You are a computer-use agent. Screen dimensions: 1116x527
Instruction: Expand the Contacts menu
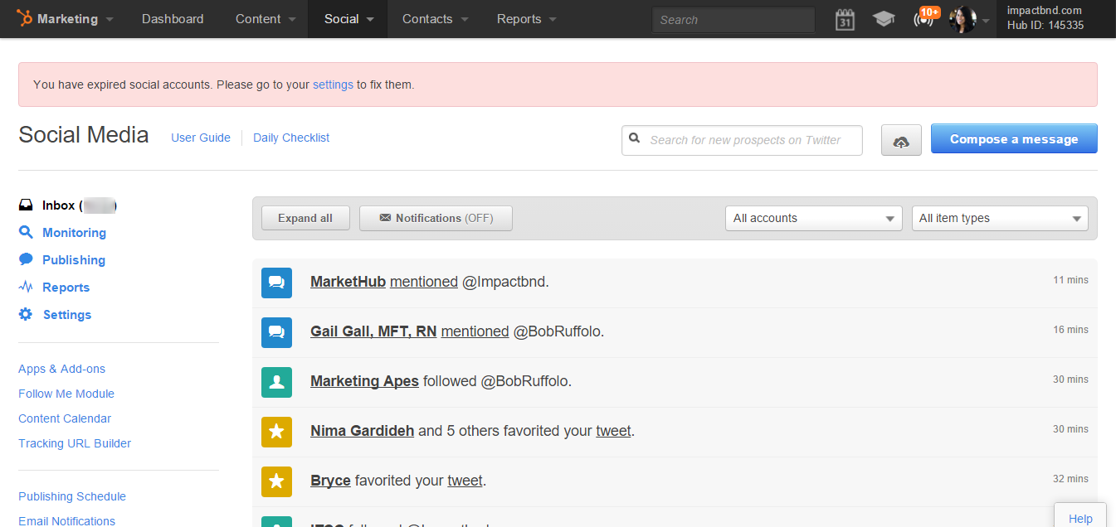click(436, 18)
